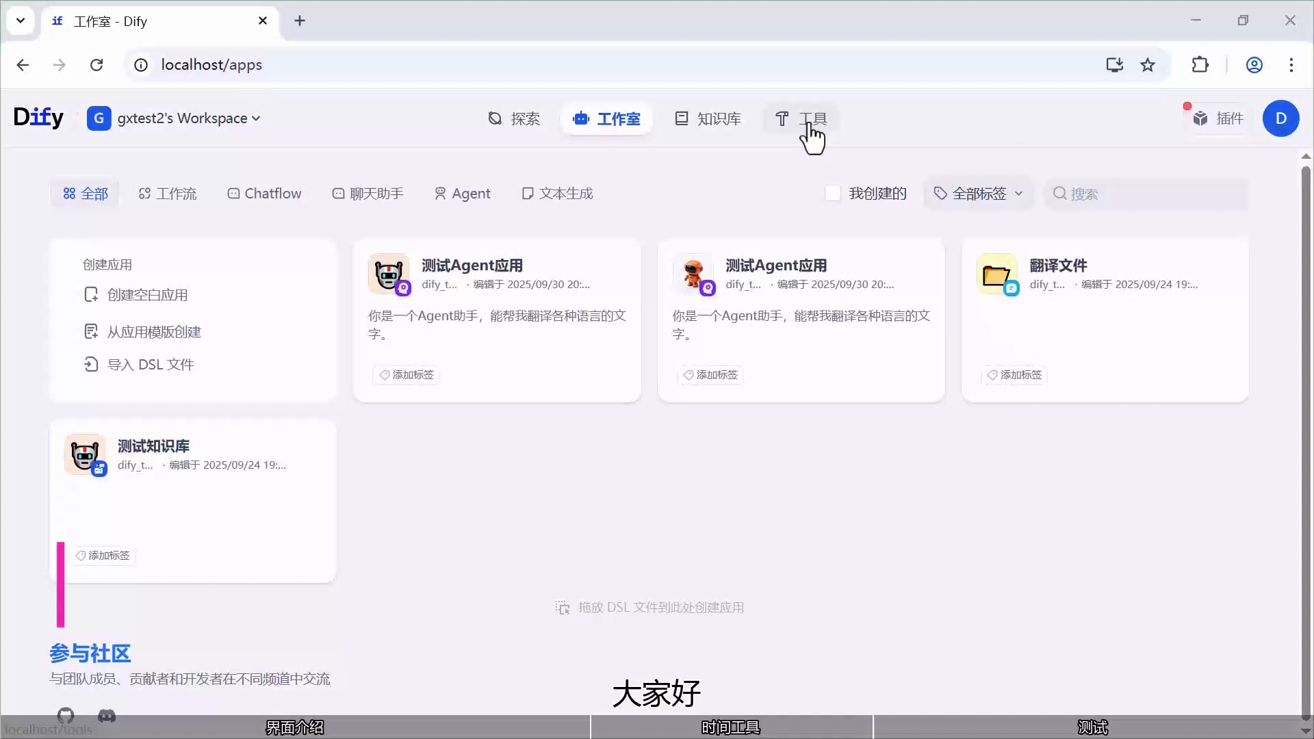Filter apps by 聊天助手
The width and height of the screenshot is (1314, 739).
click(x=368, y=194)
